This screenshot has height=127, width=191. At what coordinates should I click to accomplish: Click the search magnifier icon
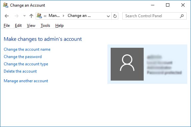182,16
